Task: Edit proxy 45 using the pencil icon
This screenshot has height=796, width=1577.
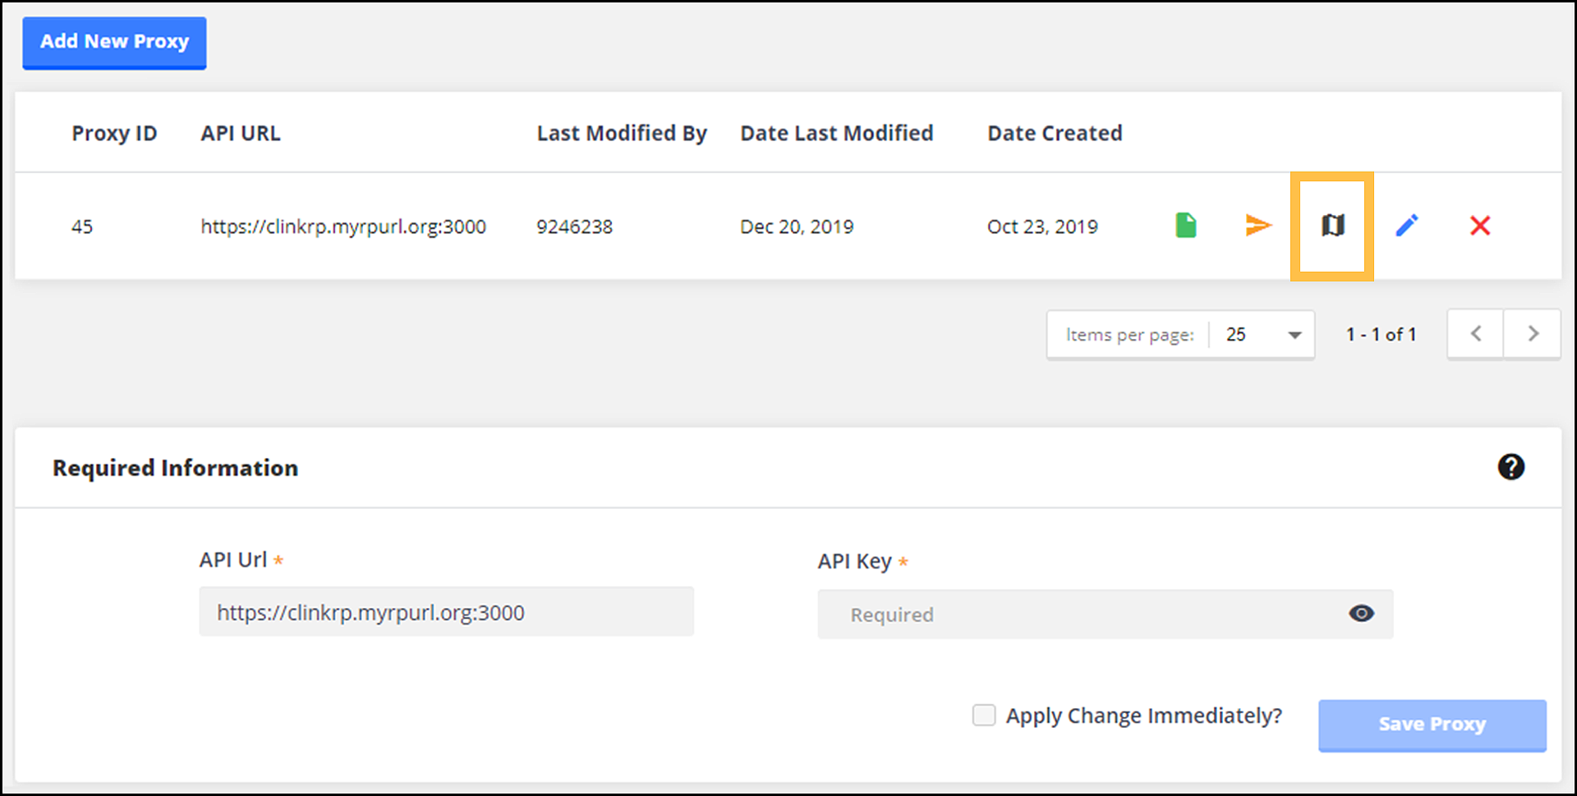Action: coord(1406,226)
